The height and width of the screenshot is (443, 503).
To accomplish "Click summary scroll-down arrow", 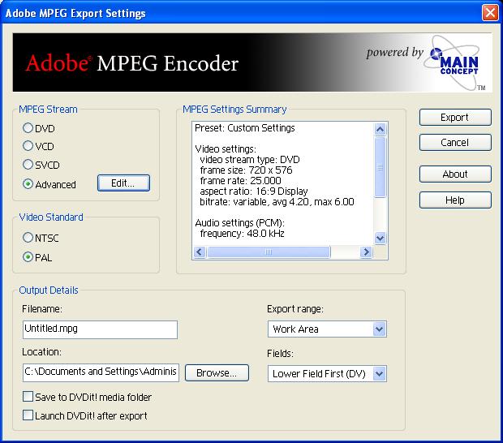I will click(380, 239).
